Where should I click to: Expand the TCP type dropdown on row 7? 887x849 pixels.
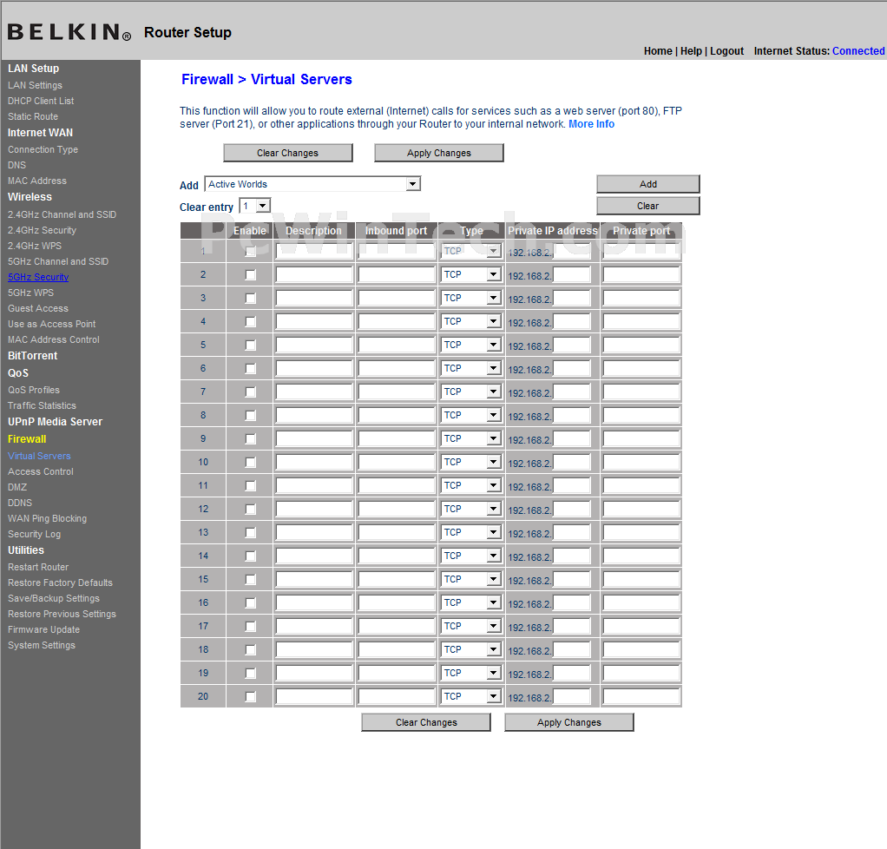click(470, 392)
